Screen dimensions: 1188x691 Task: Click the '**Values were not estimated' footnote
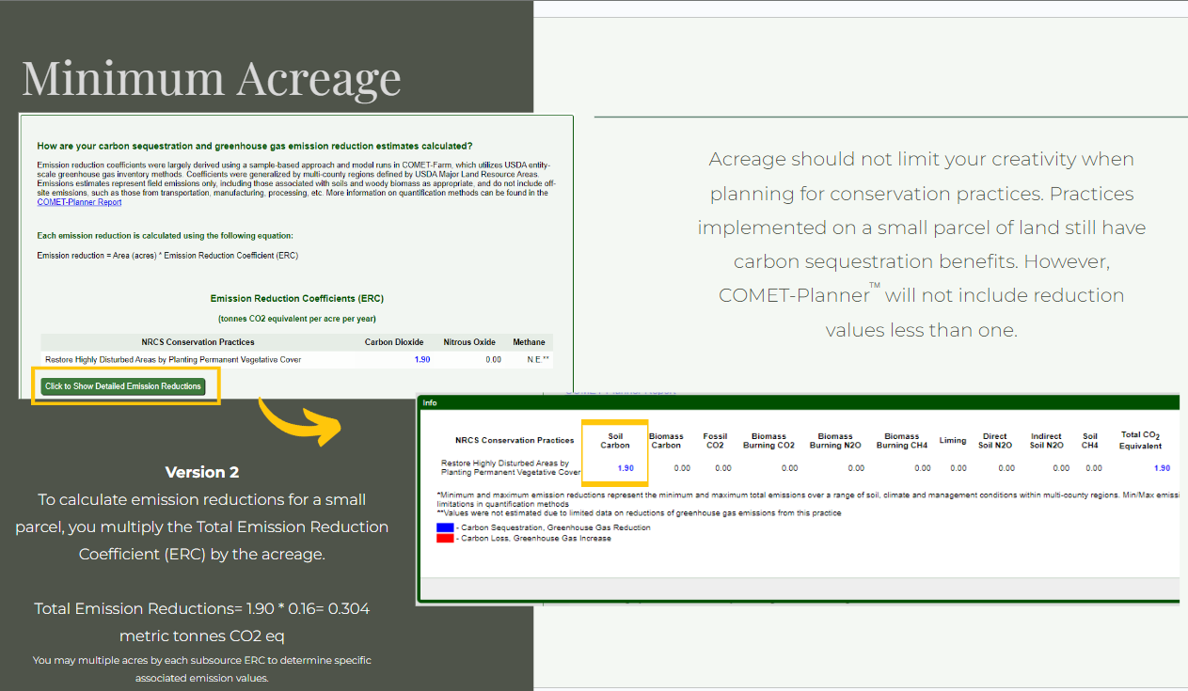click(x=639, y=512)
